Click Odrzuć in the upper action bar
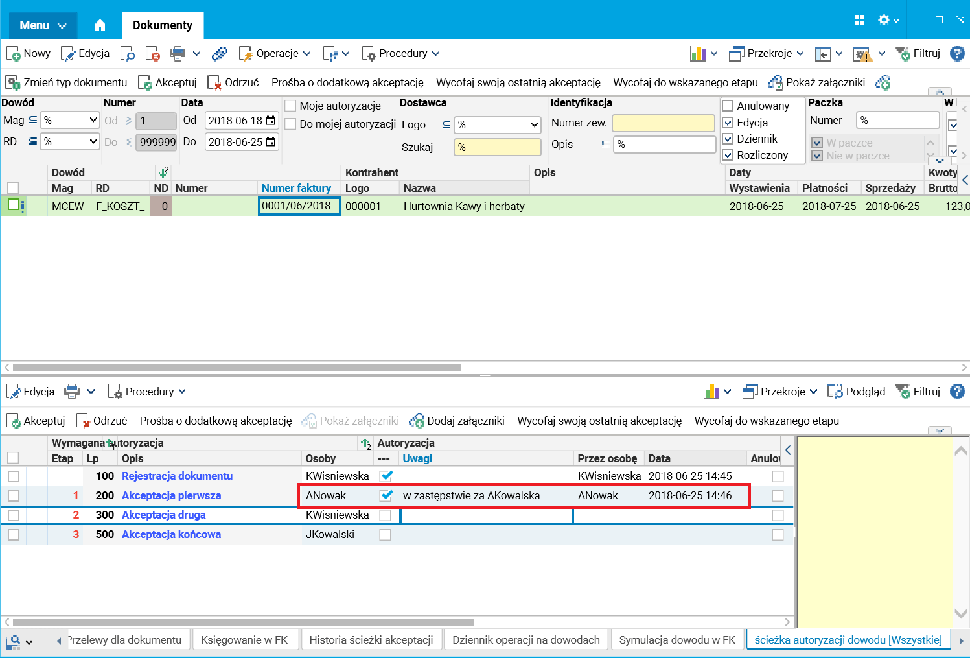The height and width of the screenshot is (658, 970). (233, 83)
